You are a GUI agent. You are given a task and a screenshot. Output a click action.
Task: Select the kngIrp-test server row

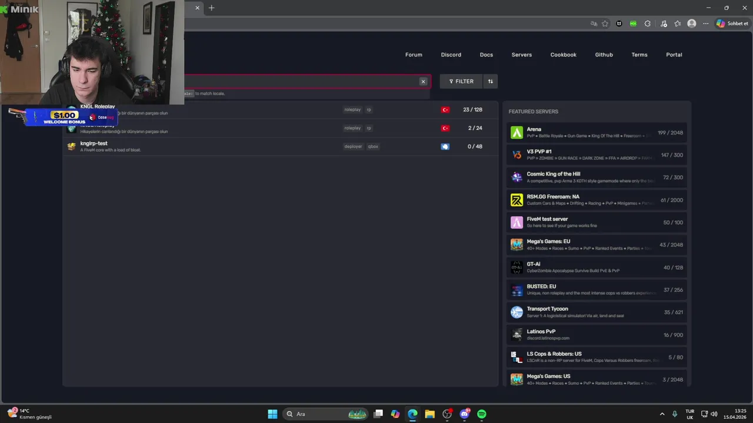click(x=281, y=146)
